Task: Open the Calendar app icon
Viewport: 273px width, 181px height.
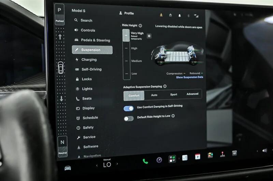Action: (198, 157)
